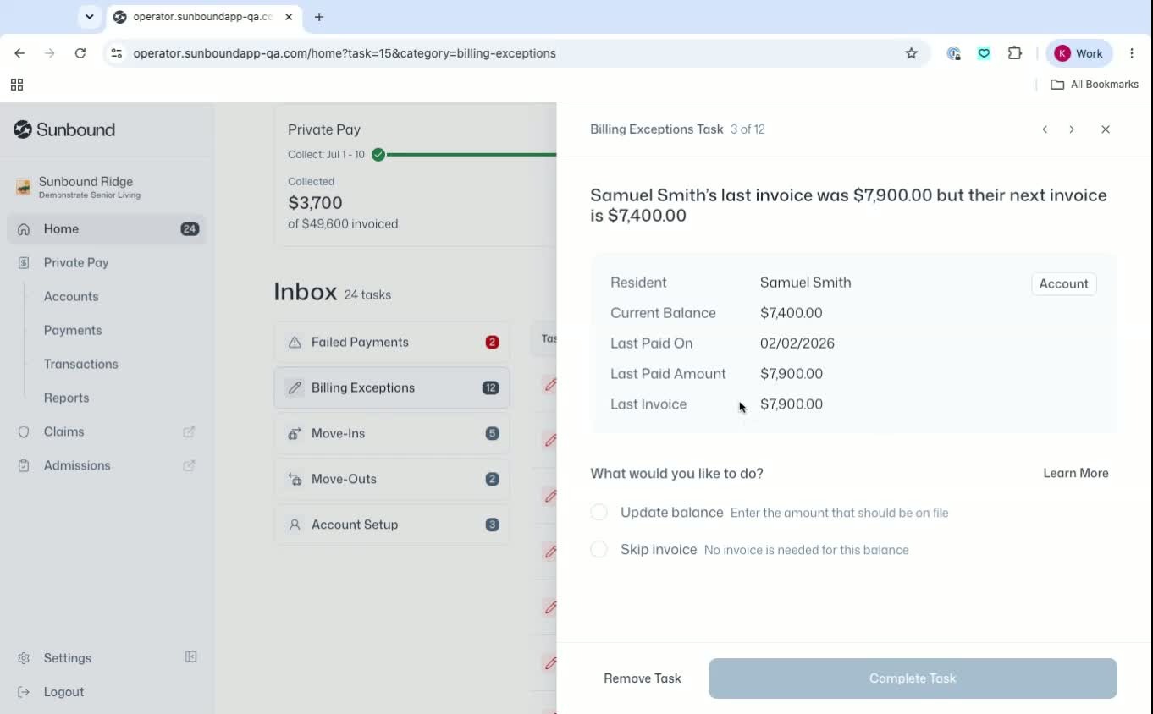
Task: Click the green shield extension icon
Action: [x=984, y=53]
